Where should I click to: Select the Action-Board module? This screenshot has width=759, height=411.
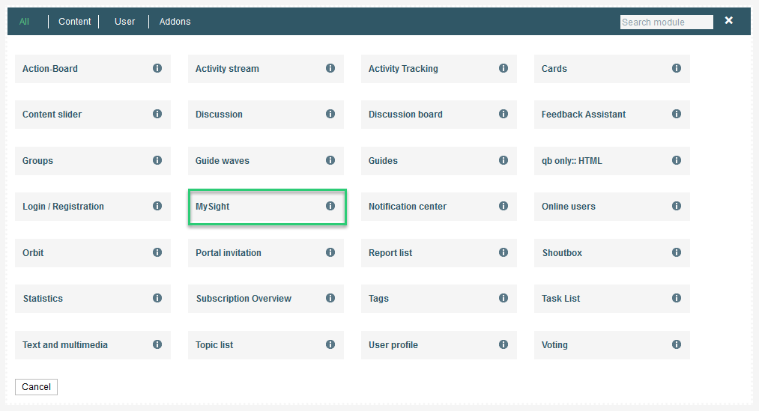pyautogui.click(x=93, y=69)
